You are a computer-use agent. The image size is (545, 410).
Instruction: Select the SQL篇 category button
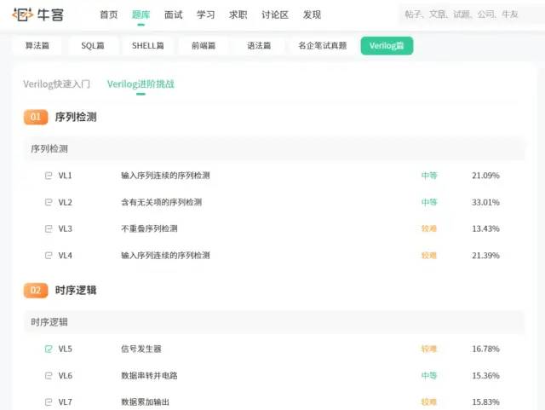[x=93, y=45]
